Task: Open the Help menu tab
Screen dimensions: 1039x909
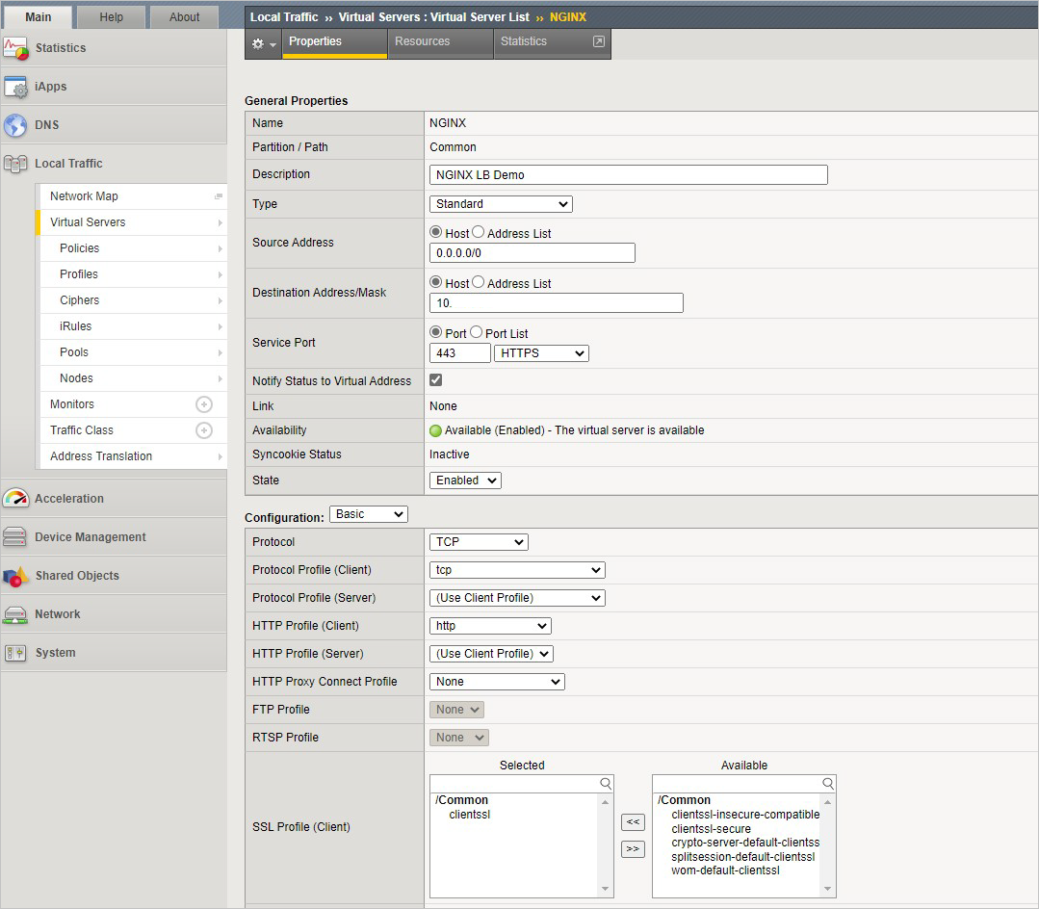Action: tap(111, 16)
